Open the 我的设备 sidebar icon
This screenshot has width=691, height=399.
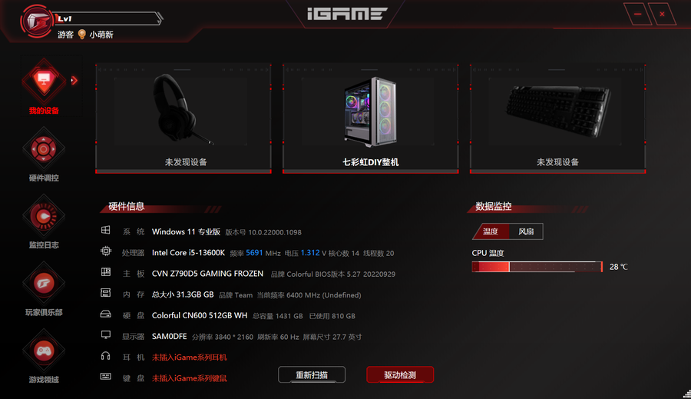pyautogui.click(x=44, y=81)
